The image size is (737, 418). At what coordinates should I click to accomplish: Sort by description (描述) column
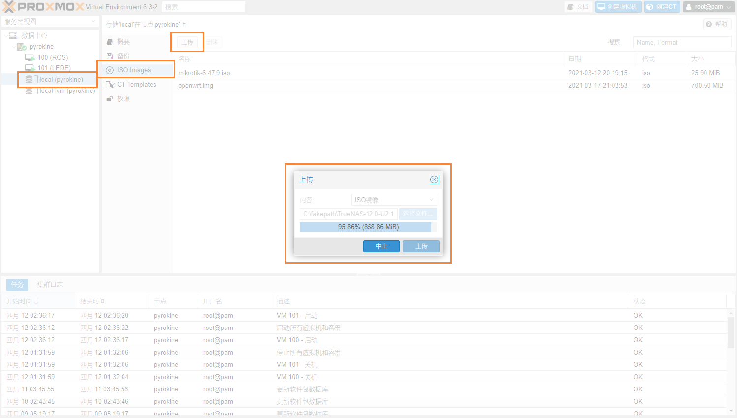point(450,301)
